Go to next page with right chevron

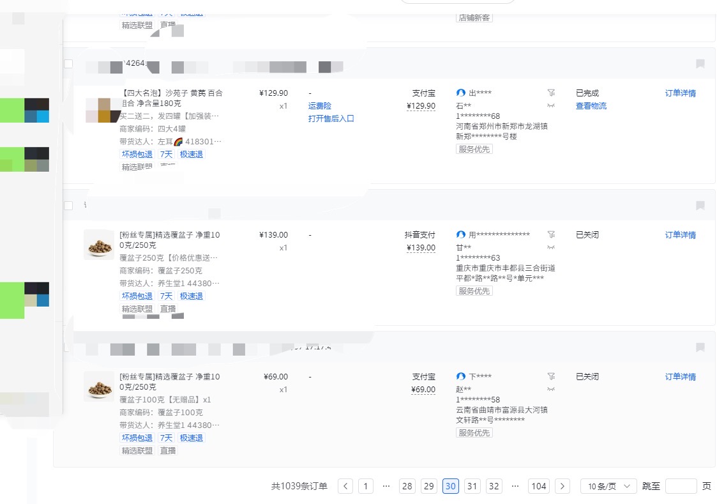(x=562, y=486)
